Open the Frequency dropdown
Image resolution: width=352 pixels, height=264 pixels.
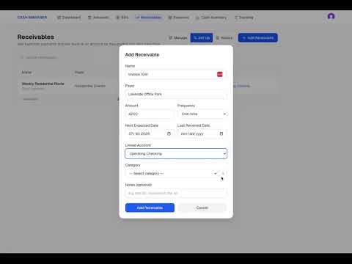(202, 114)
